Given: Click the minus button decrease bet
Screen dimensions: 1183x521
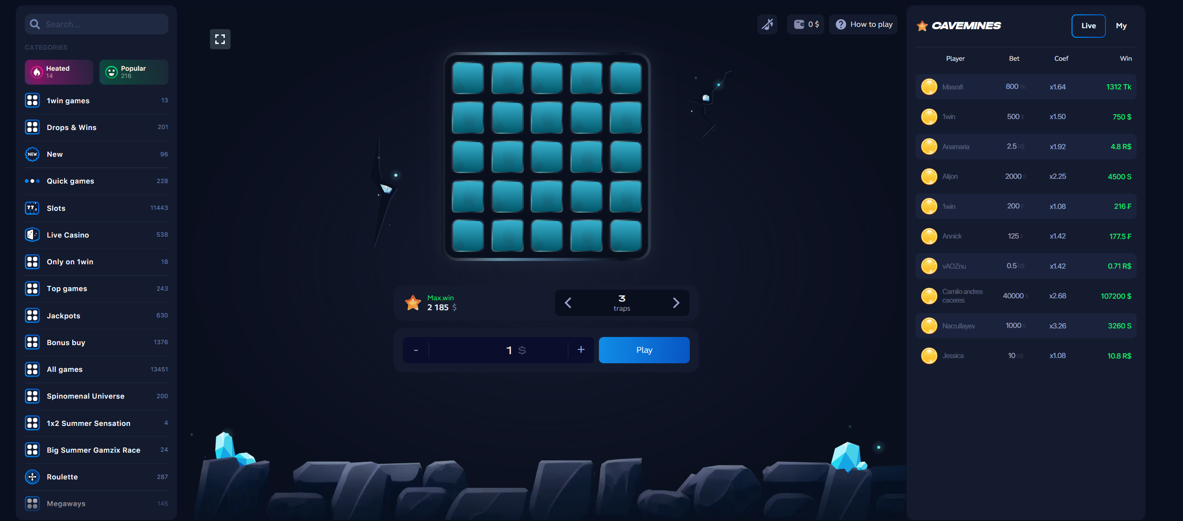Looking at the screenshot, I should click(x=416, y=350).
